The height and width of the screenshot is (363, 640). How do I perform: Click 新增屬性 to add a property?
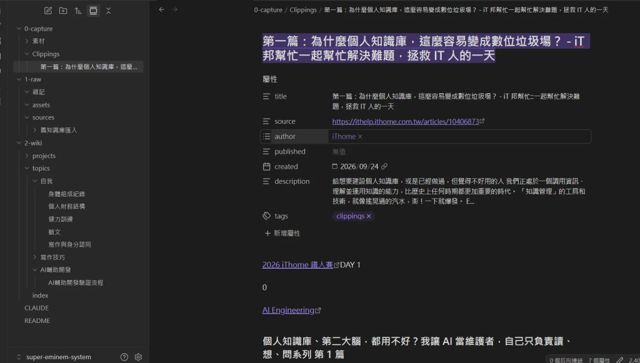pos(282,233)
